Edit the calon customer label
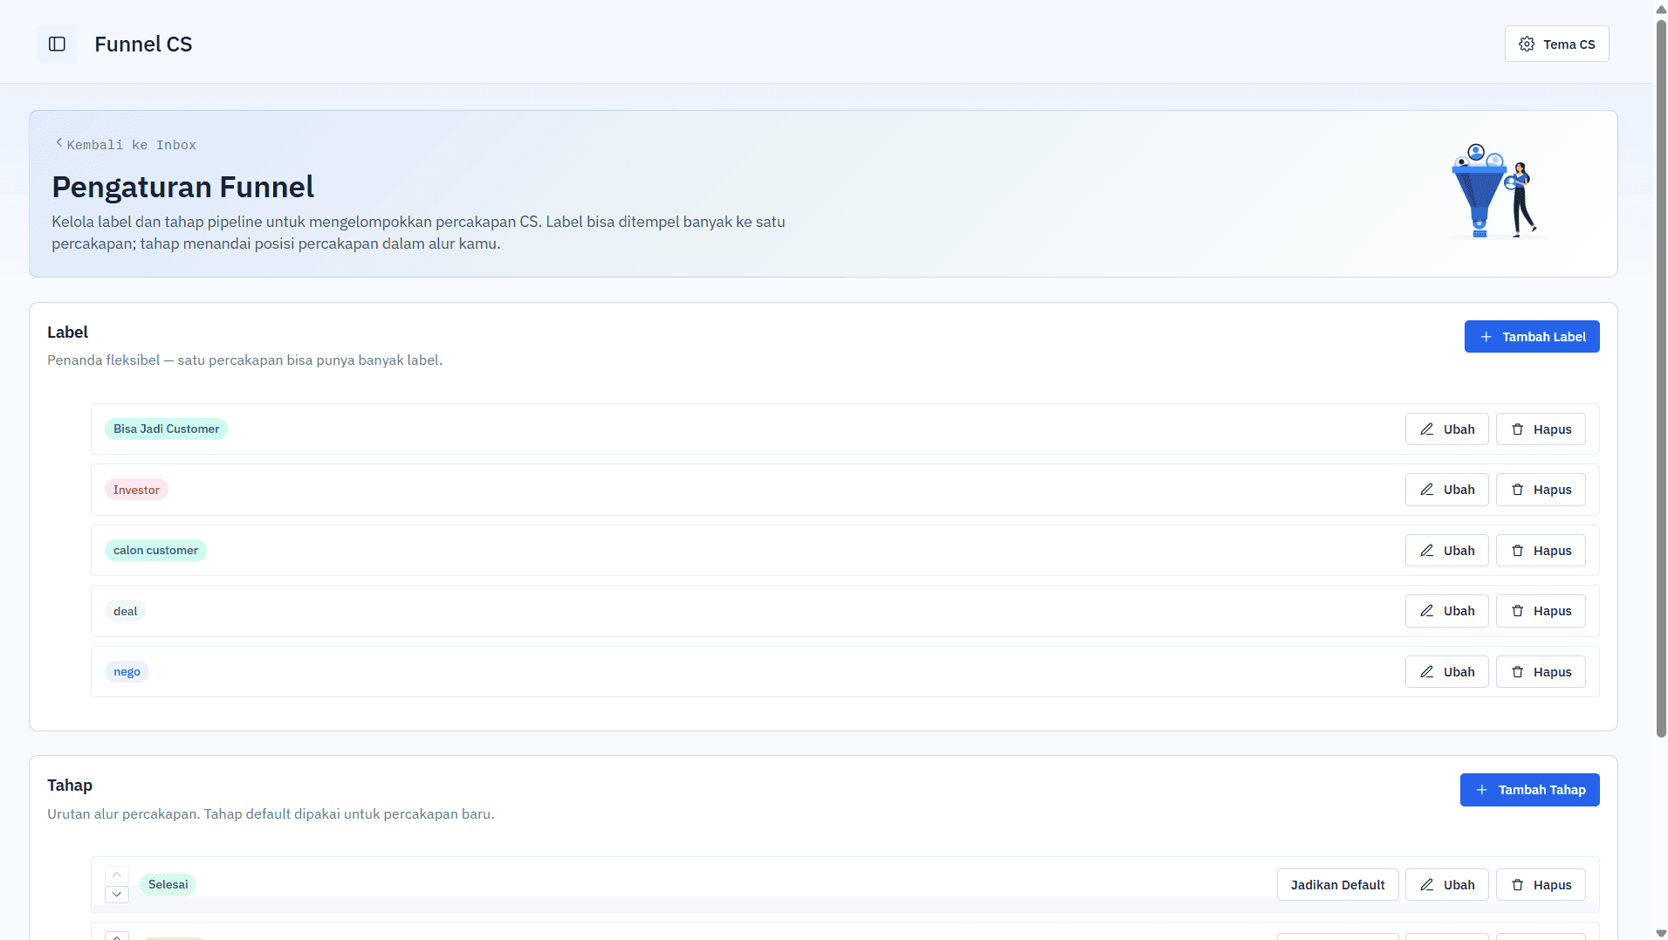The width and height of the screenshot is (1668, 940). (1446, 551)
